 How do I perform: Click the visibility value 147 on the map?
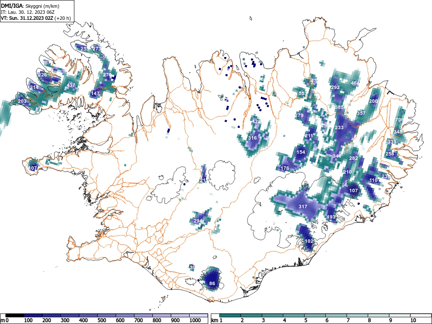click(95, 93)
